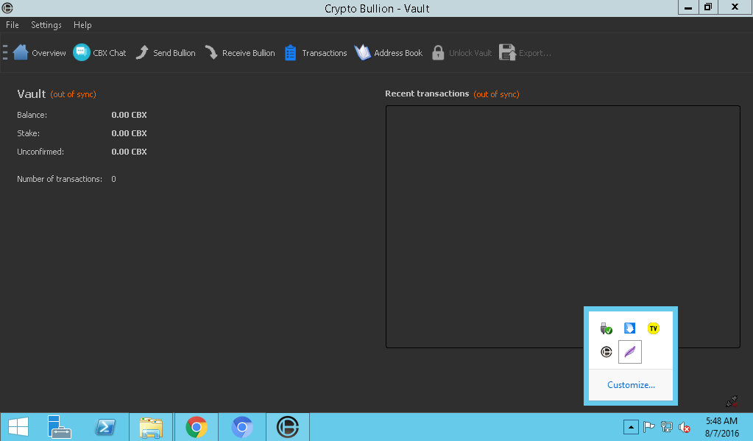
Task: Click the network connection status icon
Action: (731, 401)
